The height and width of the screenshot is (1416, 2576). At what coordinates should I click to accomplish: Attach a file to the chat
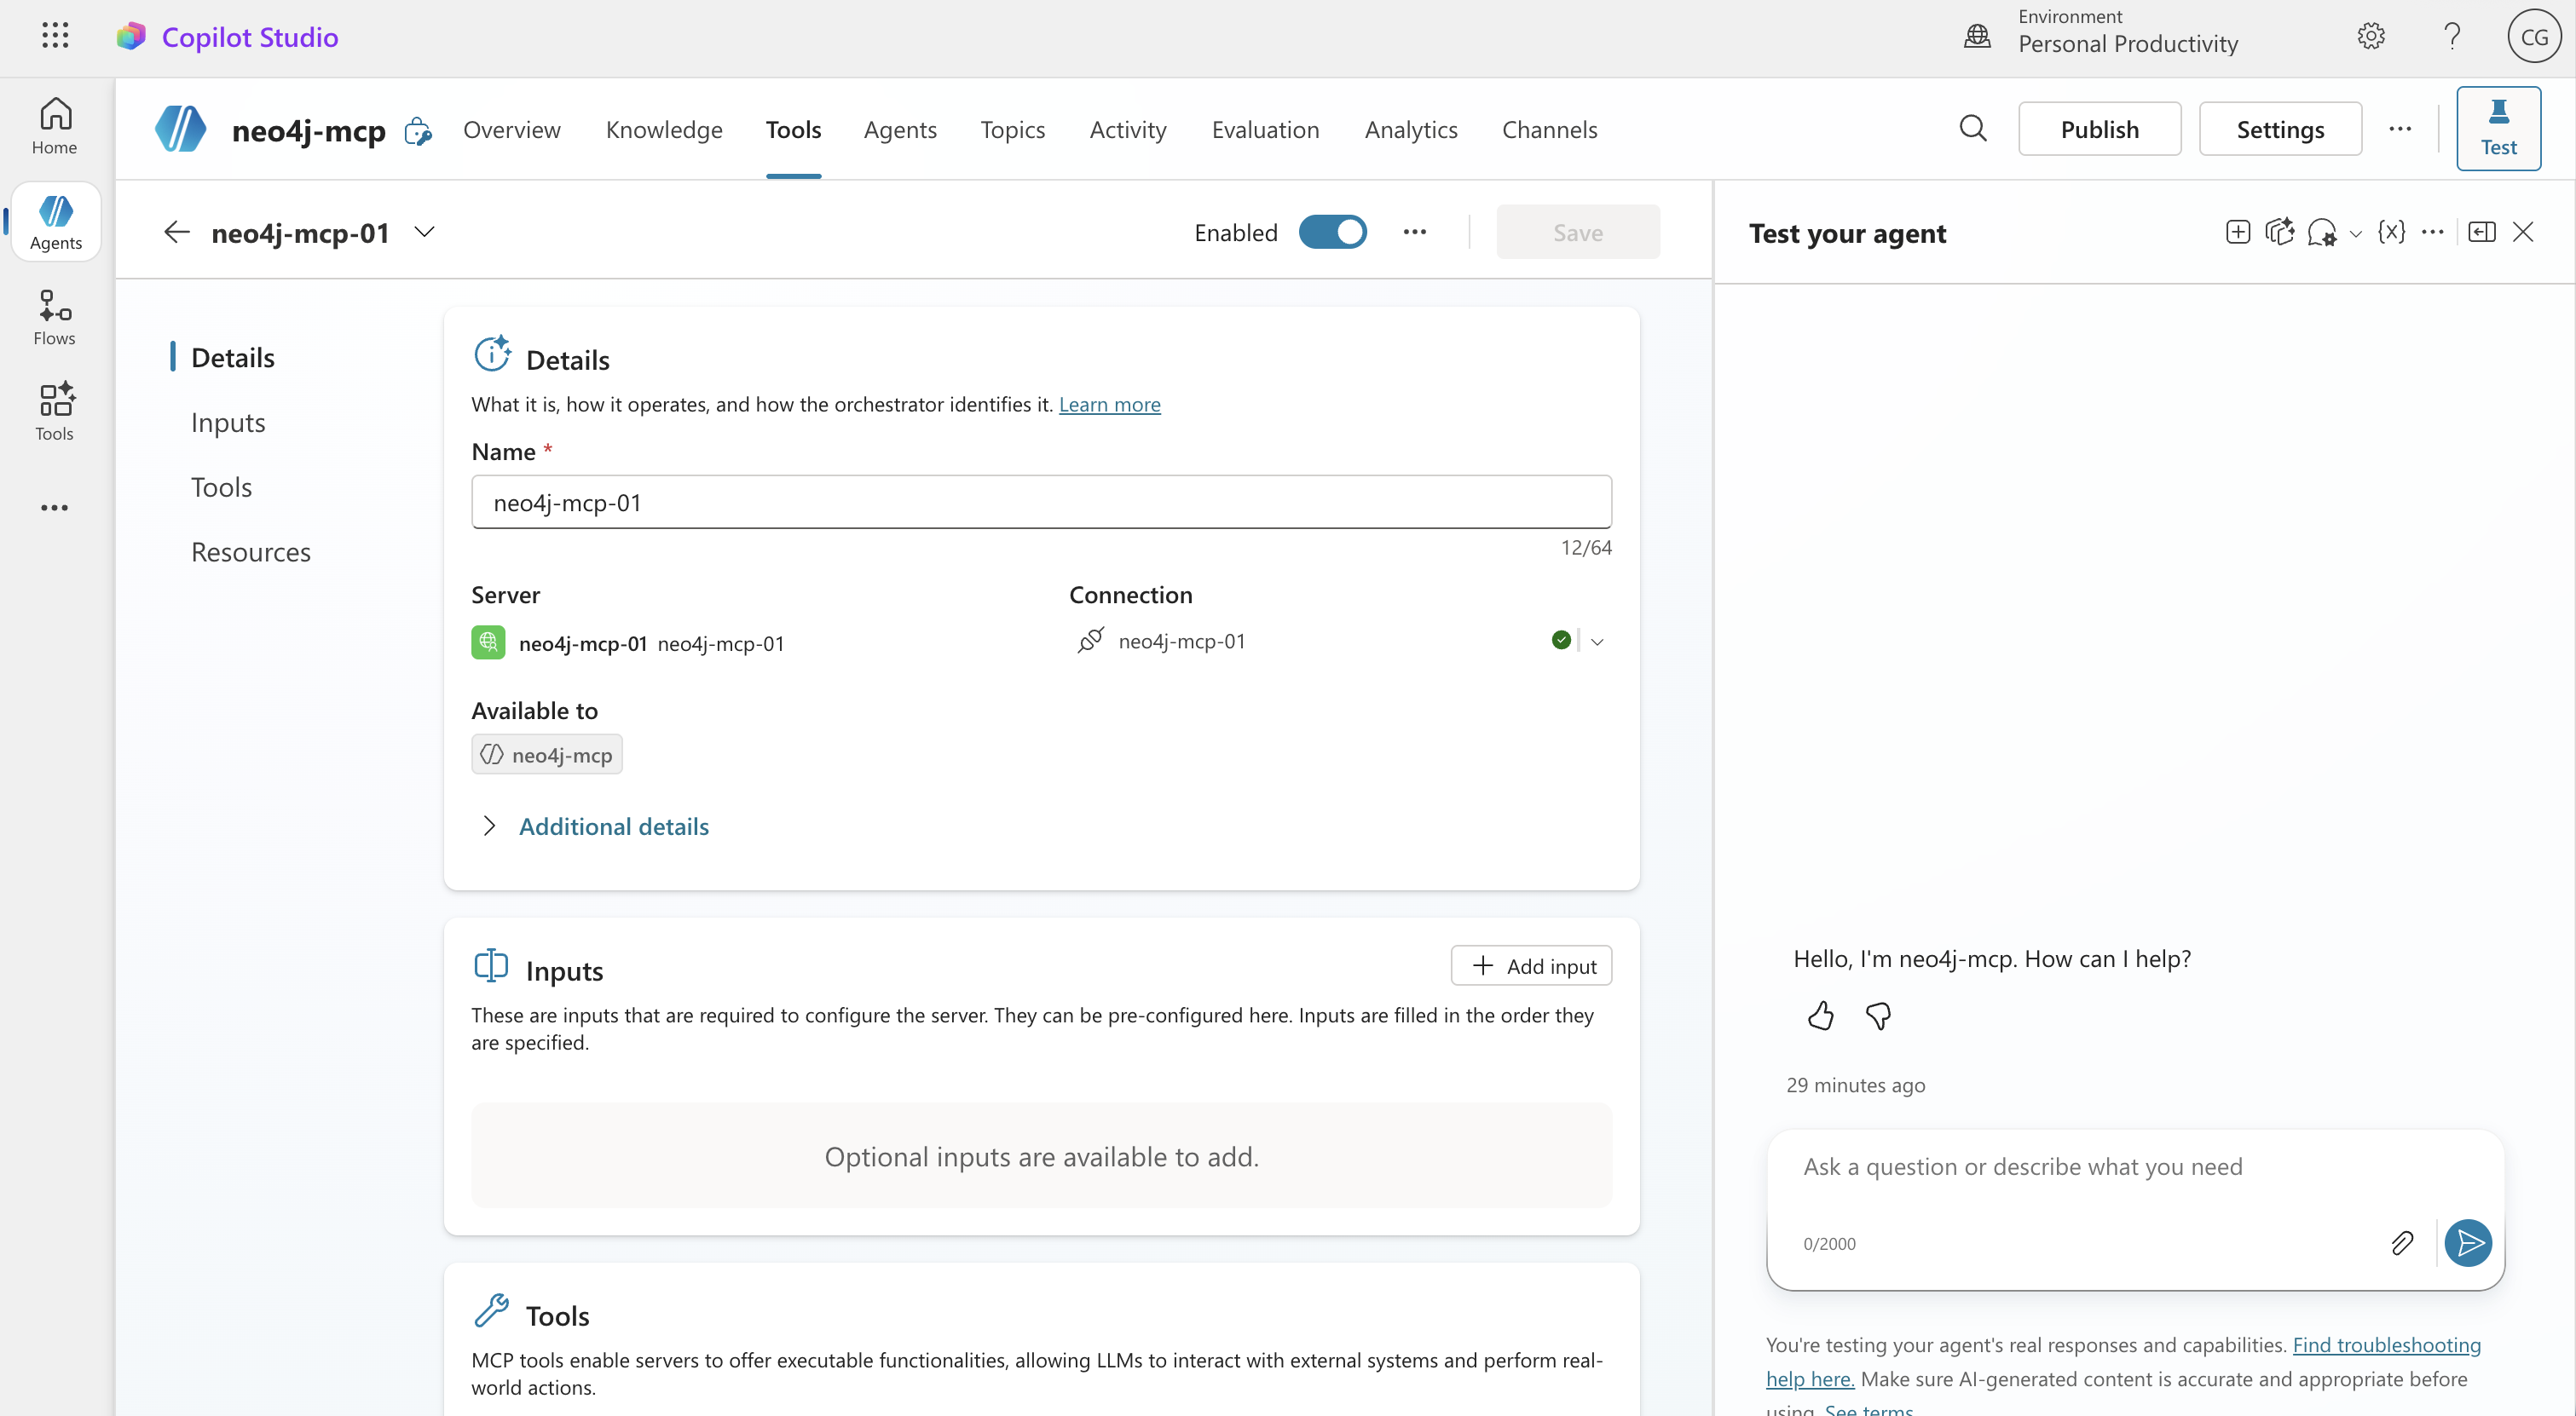2401,1243
